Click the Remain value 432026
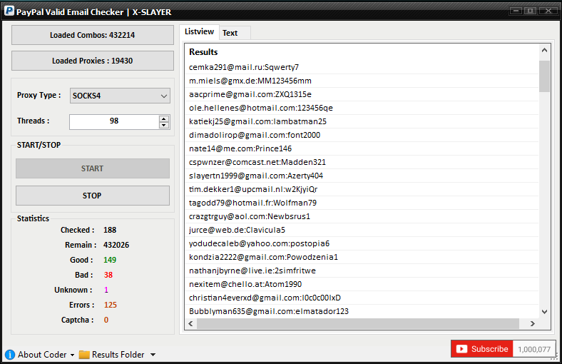Viewport: 562px width, 364px height. click(x=116, y=245)
